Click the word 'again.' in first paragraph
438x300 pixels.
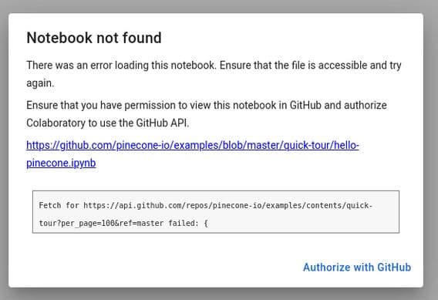tap(40, 83)
